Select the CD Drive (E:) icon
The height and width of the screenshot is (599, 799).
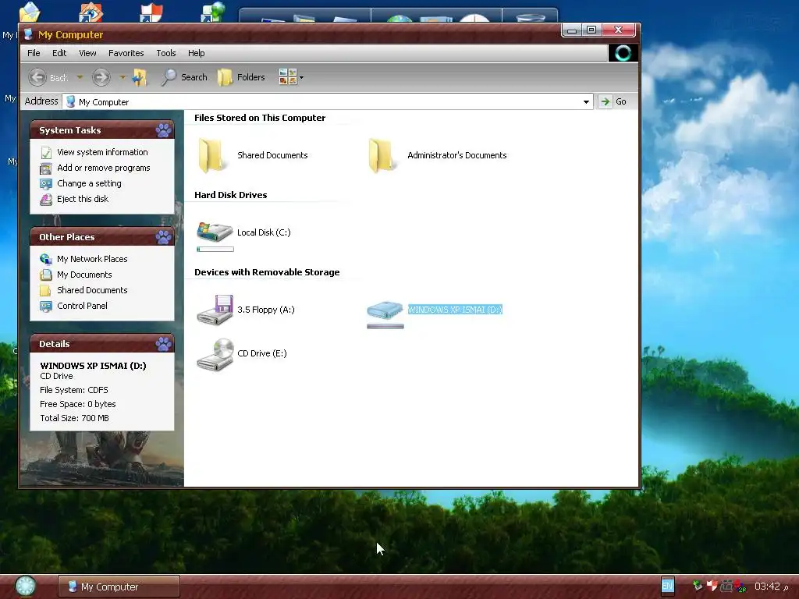click(215, 355)
